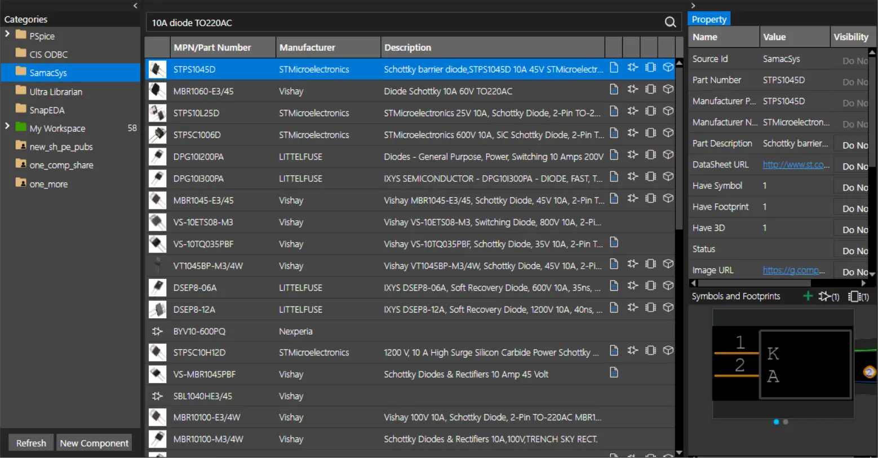Expand the PSpice category

coord(7,34)
